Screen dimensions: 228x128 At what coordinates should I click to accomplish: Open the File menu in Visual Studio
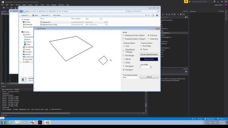(2, 5)
